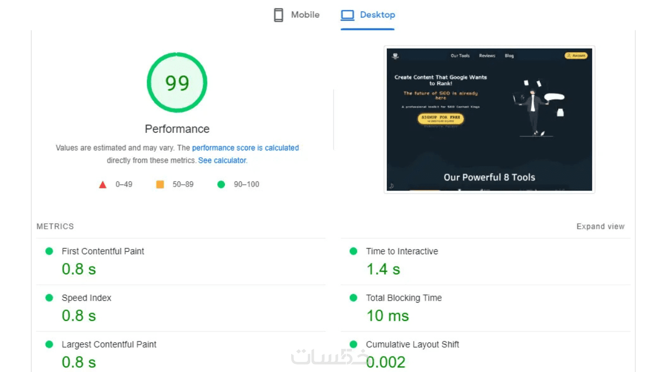Click the Total Blocking Time metric label
The width and height of the screenshot is (662, 372).
[404, 298]
